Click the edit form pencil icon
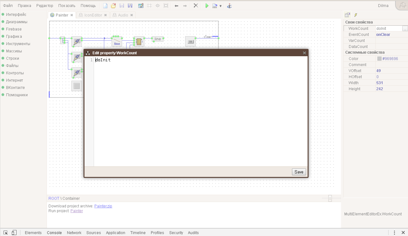This screenshot has height=236, width=408. tap(141, 6)
